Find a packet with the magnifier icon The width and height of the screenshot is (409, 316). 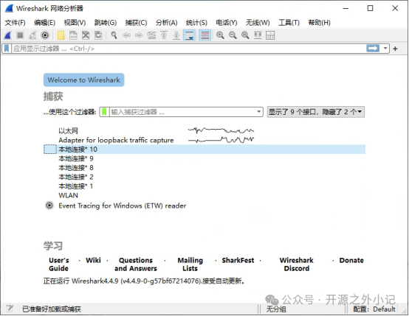(x=114, y=35)
